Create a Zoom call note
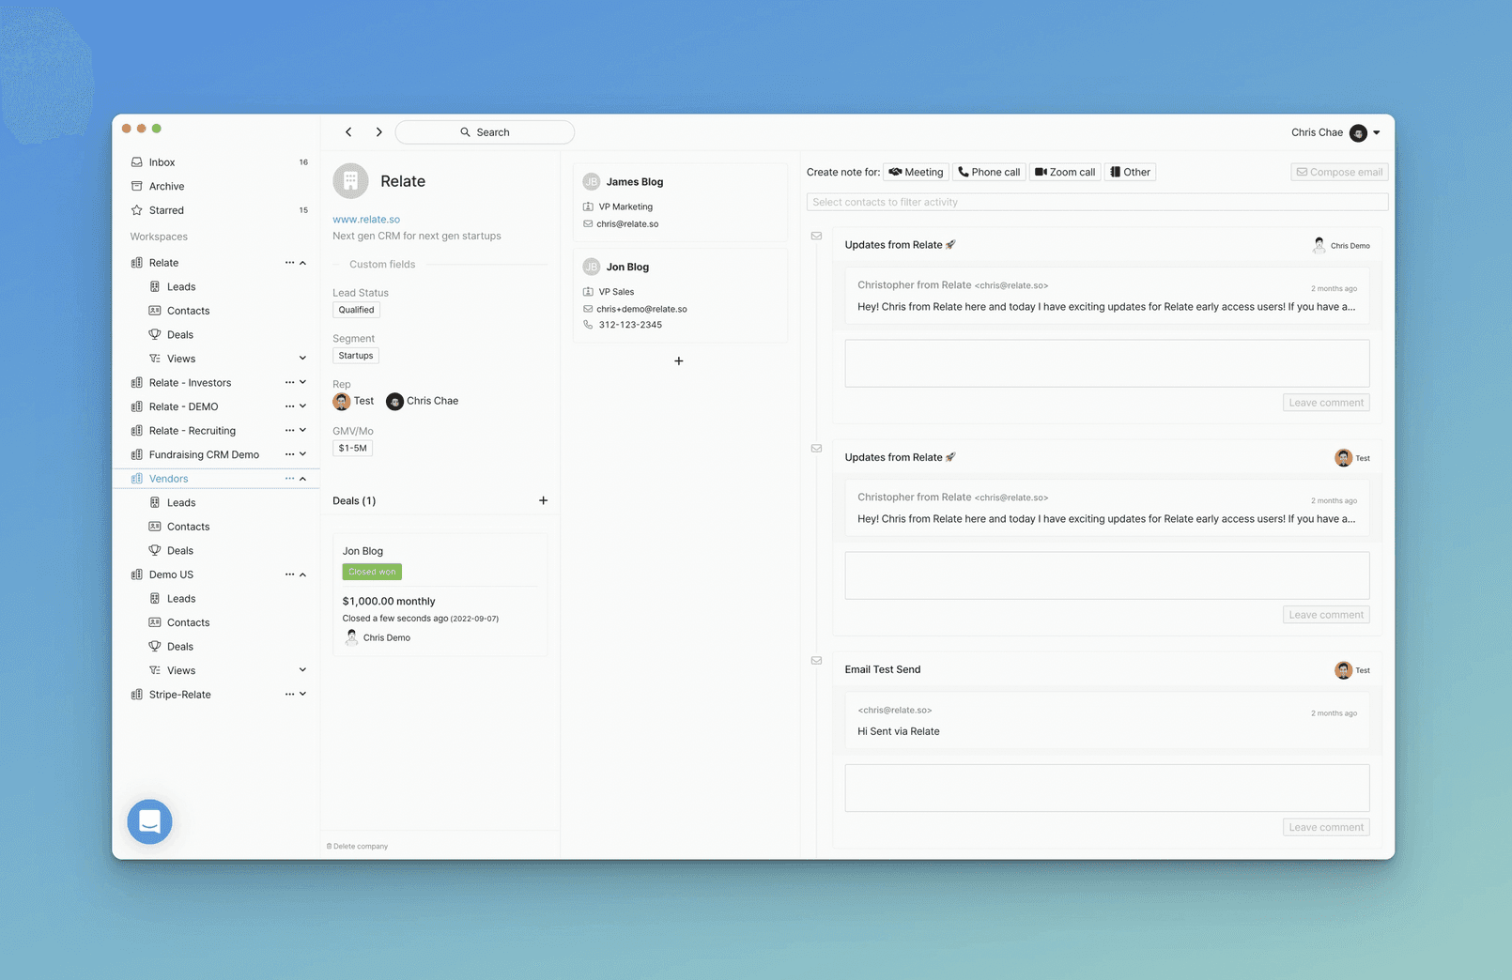 1065,172
